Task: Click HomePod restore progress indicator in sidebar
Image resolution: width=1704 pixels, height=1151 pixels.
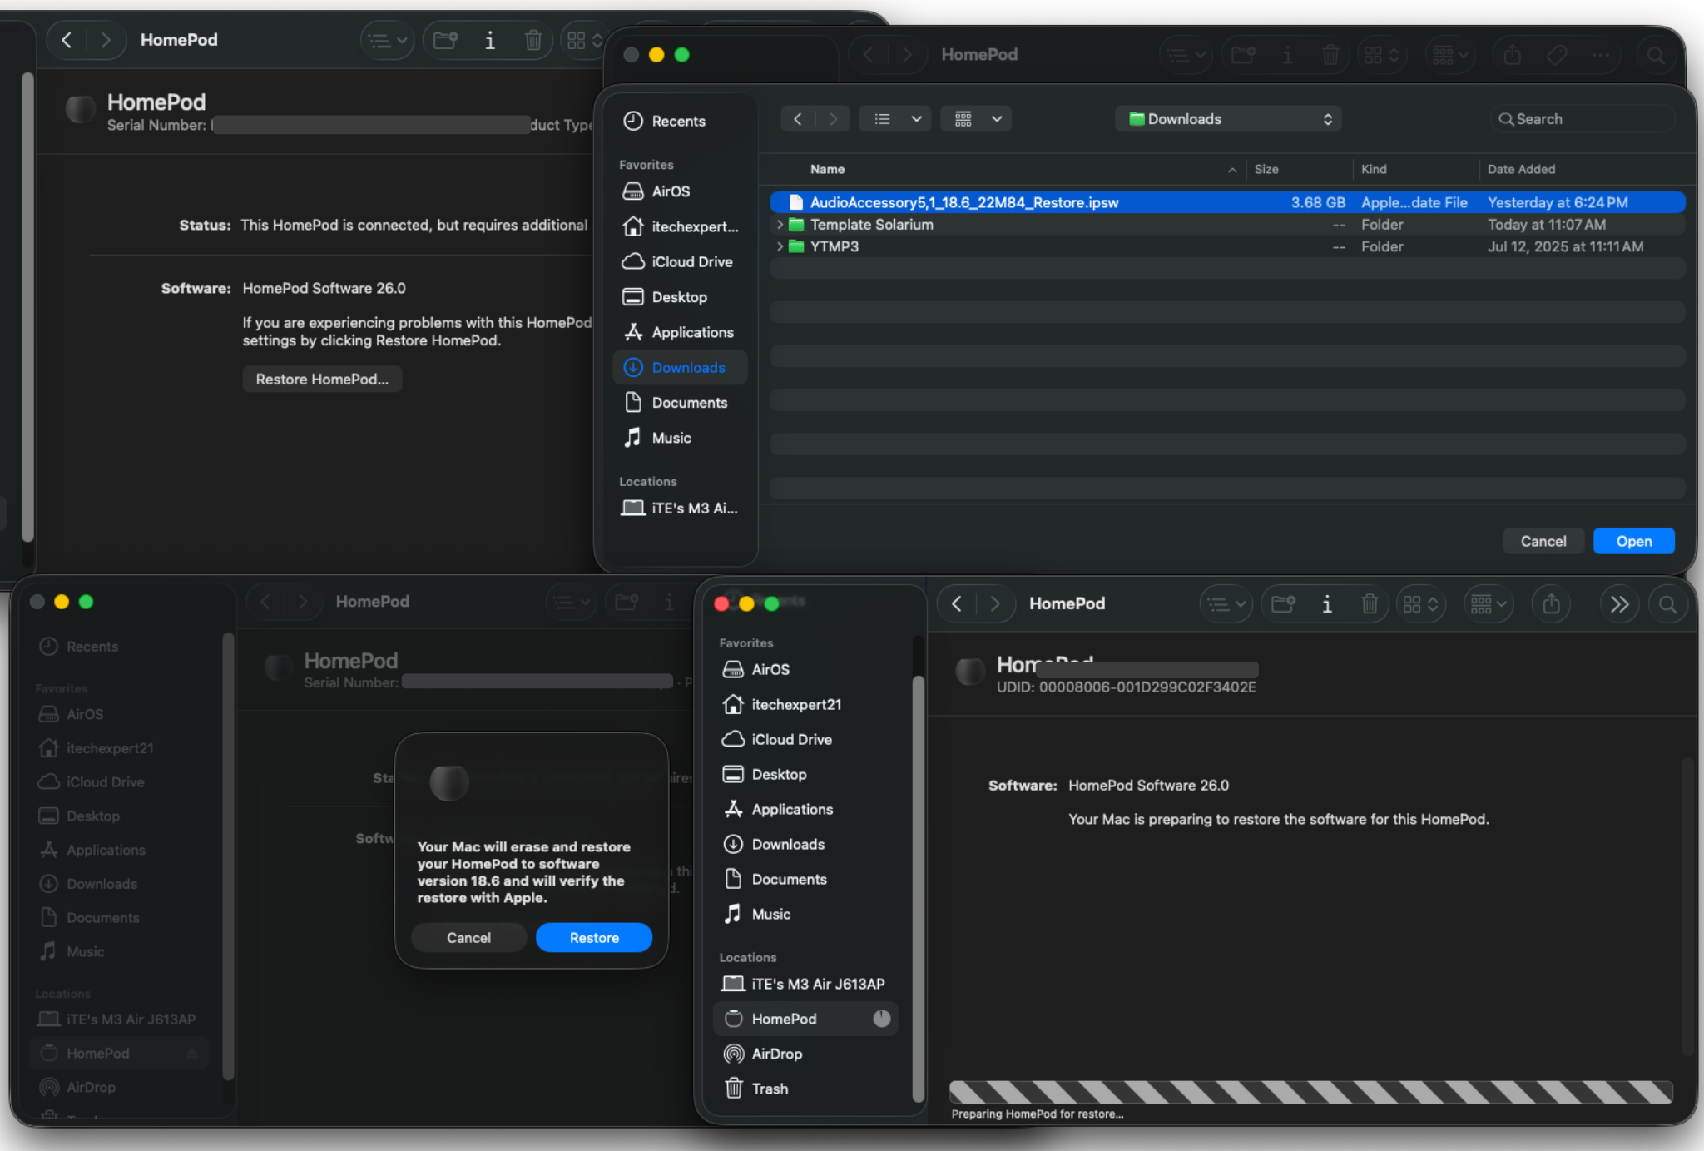Action: pyautogui.click(x=881, y=1019)
